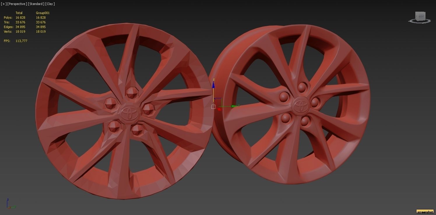Click the Edges statistics label
The height and width of the screenshot is (215, 436).
pos(8,27)
